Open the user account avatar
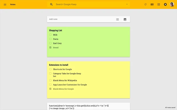Screen dimensions: 177x110 tap(172, 4)
